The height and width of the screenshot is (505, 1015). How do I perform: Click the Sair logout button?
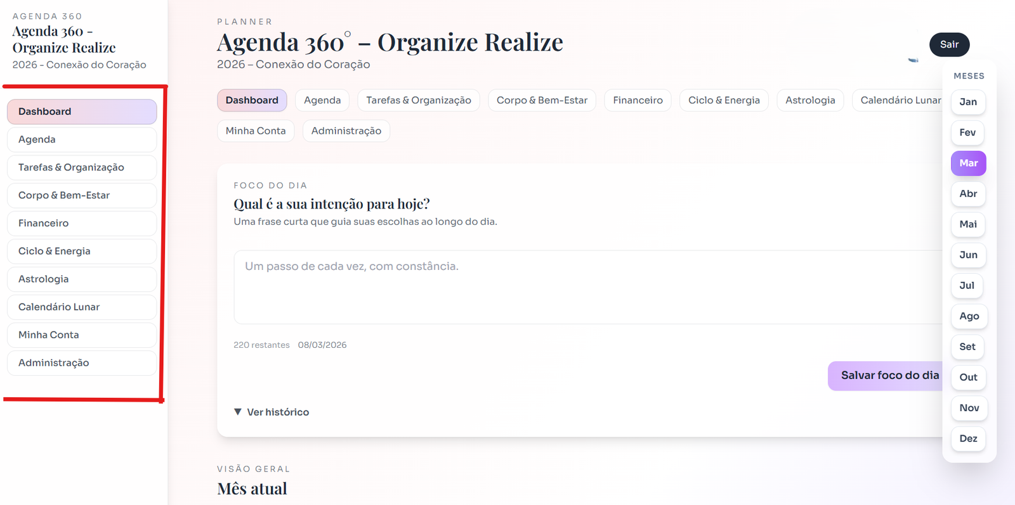[950, 44]
